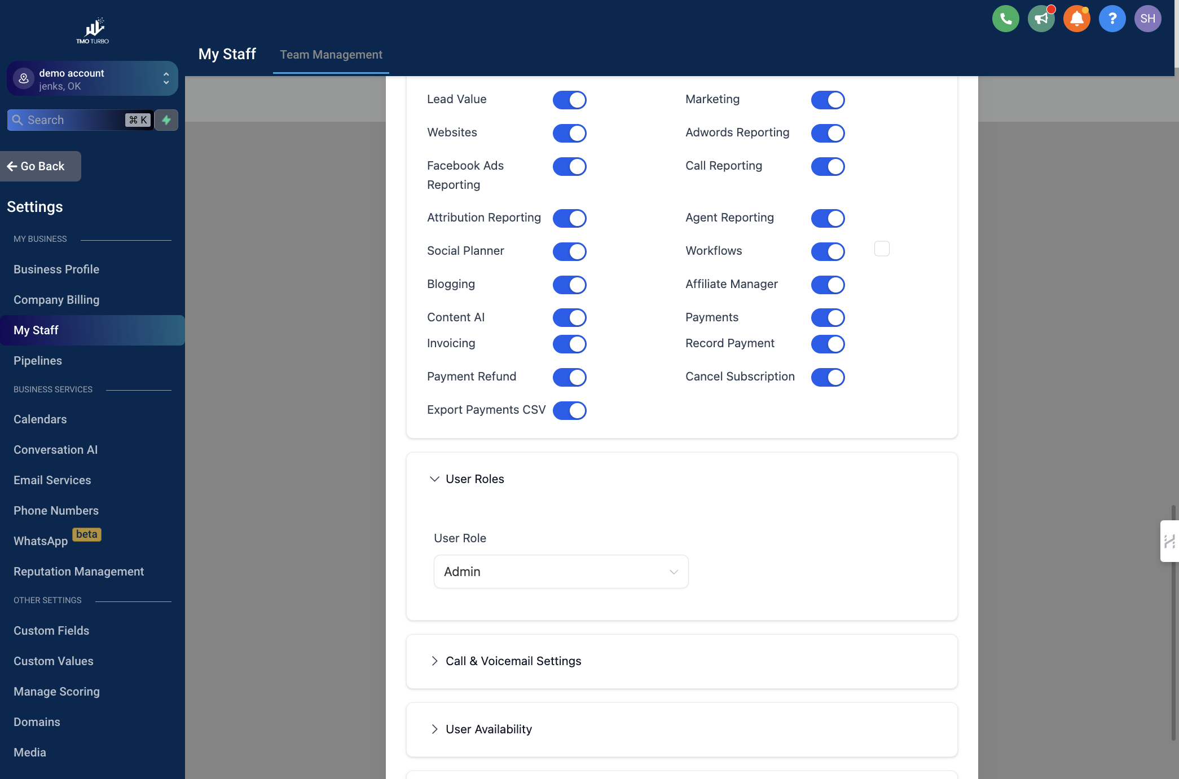1179x779 pixels.
Task: Open Business Profile settings
Action: [x=56, y=269]
